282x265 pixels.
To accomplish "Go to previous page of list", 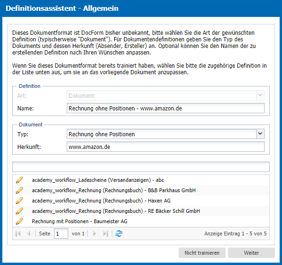I will click(x=29, y=234).
